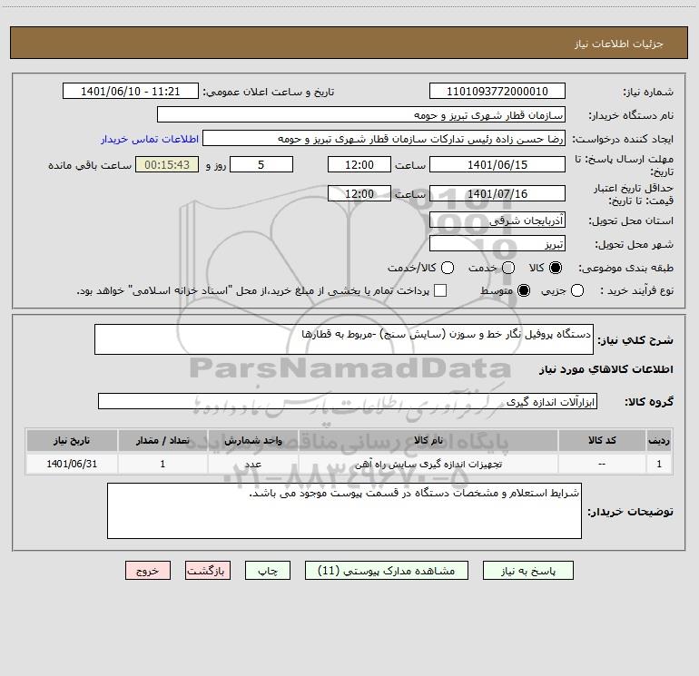The width and height of the screenshot is (699, 676).
Task: Click the response deadline date 1401/06/15
Action: point(497,164)
